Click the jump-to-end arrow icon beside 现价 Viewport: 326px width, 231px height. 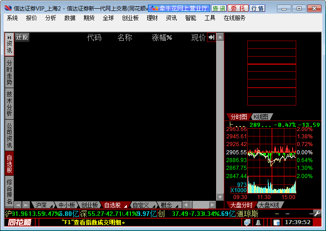[x=212, y=37]
